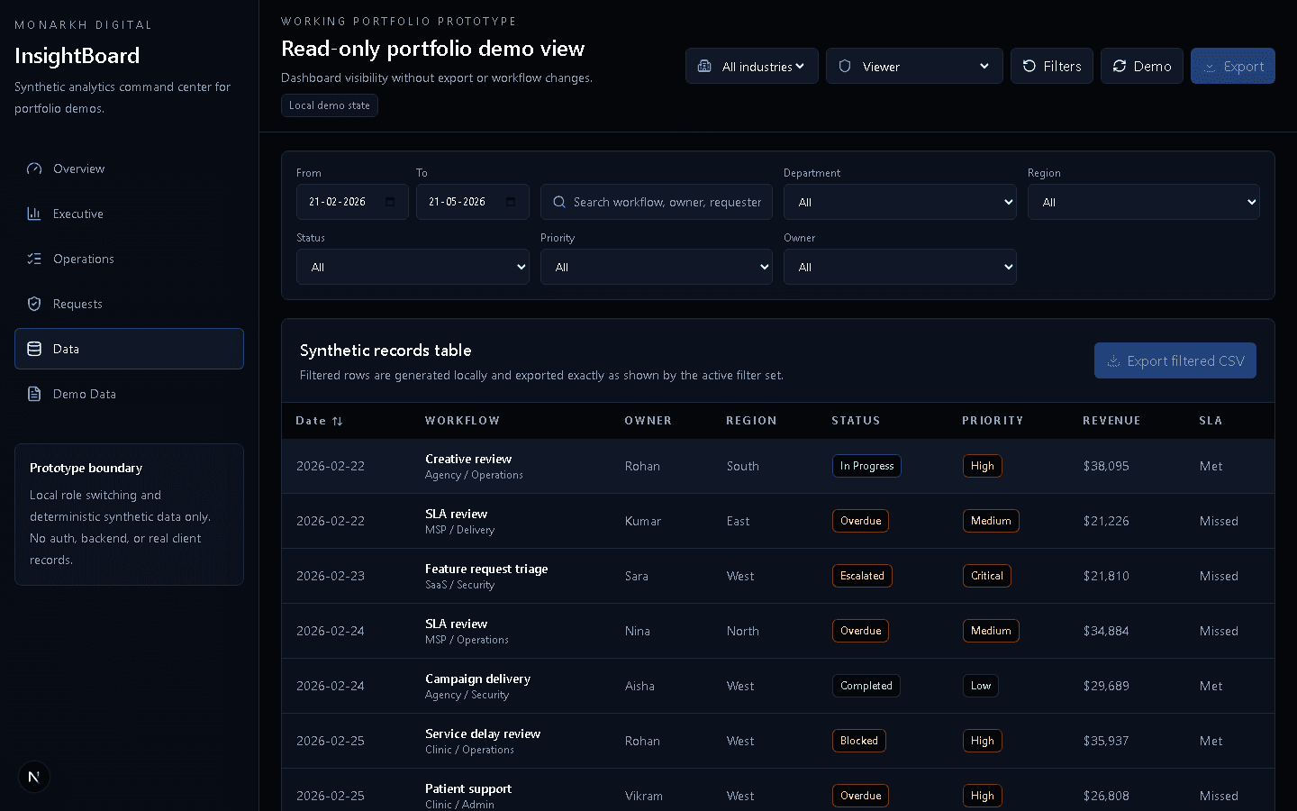Click the calendar icon in From date

[390, 202]
